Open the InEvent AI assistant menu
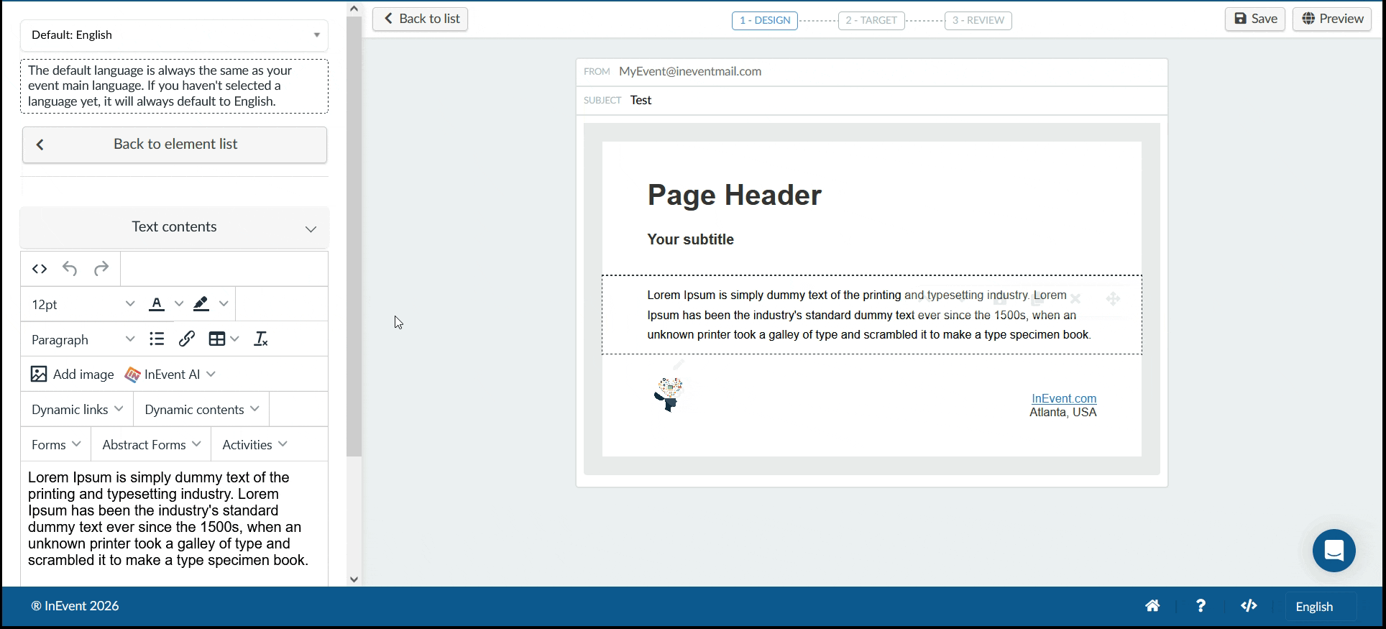The width and height of the screenshot is (1386, 629). [170, 375]
